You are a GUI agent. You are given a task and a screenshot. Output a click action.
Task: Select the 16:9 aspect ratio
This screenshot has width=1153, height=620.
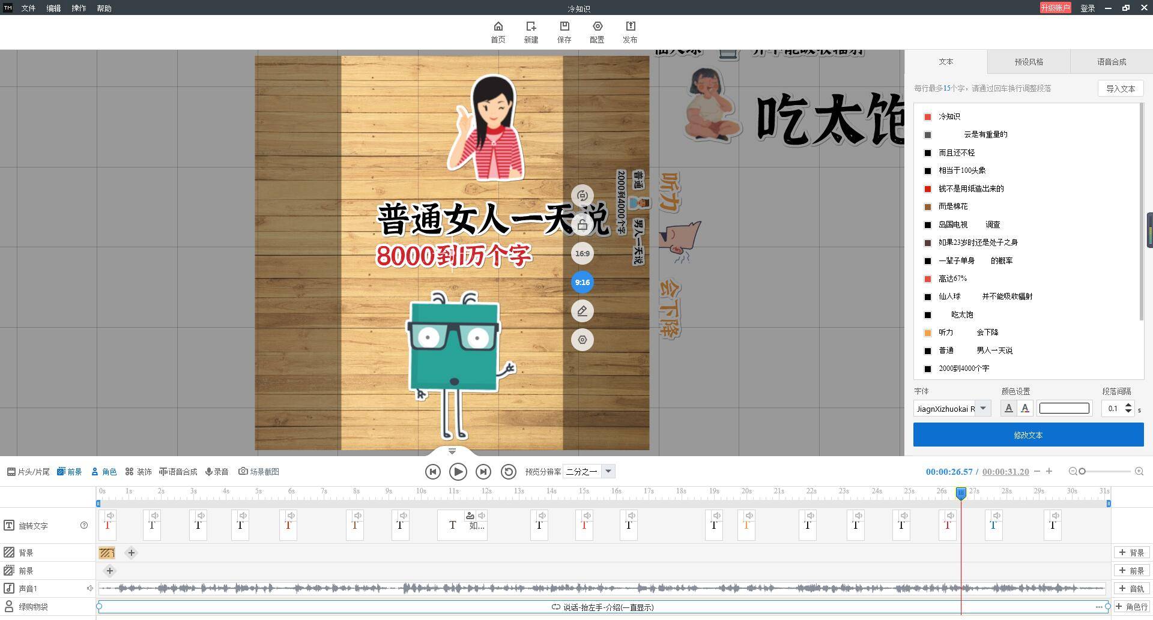(582, 253)
